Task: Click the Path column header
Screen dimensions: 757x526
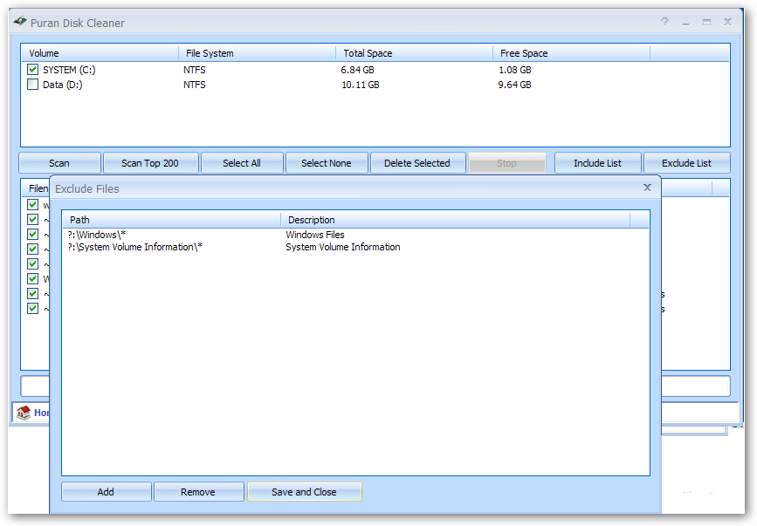Action: (172, 220)
